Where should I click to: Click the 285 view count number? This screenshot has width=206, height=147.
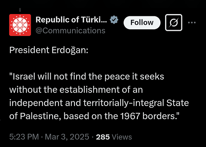pyautogui.click(x=103, y=137)
